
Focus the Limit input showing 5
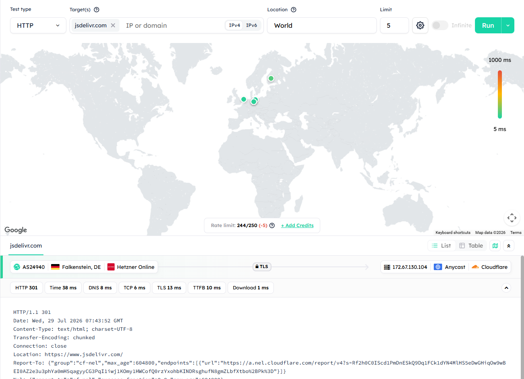[x=395, y=25]
